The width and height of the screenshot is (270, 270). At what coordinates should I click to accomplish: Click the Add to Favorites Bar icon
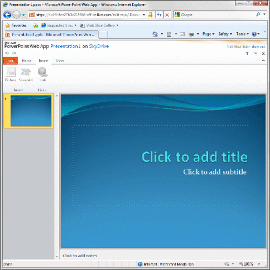click(x=36, y=25)
